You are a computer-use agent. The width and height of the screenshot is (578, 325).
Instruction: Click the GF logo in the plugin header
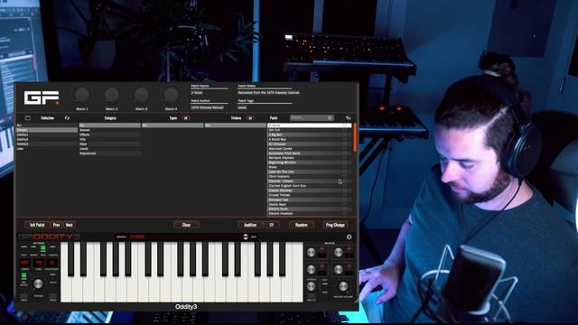point(42,98)
